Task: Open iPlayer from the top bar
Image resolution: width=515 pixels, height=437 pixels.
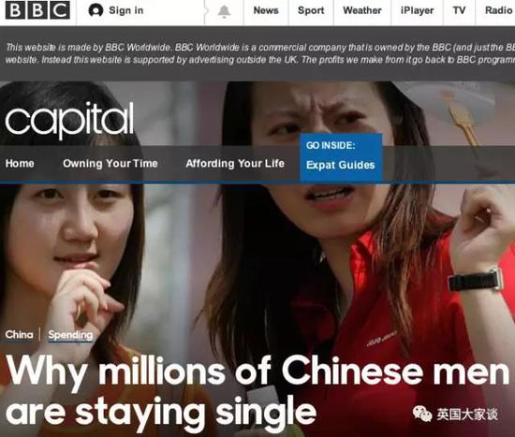Action: point(417,11)
